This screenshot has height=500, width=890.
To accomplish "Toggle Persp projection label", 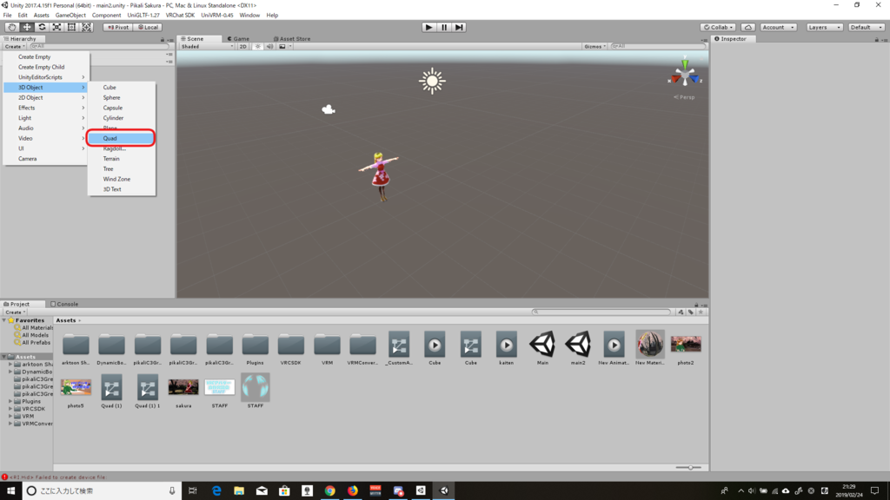I will tap(684, 97).
